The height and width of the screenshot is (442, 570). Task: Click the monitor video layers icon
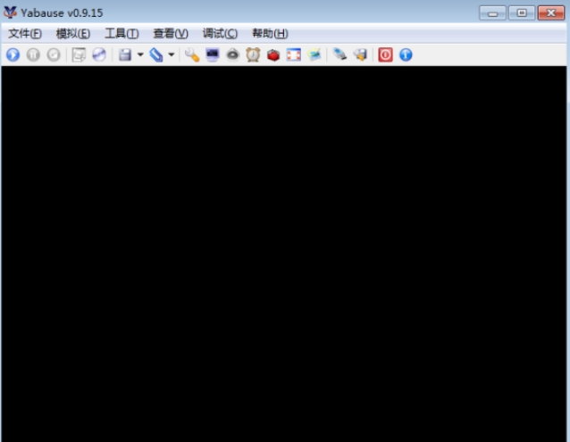tap(213, 54)
